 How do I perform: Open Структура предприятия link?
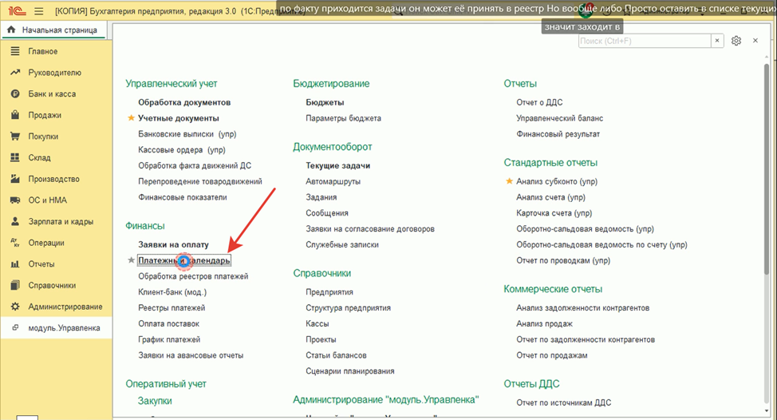pos(349,308)
